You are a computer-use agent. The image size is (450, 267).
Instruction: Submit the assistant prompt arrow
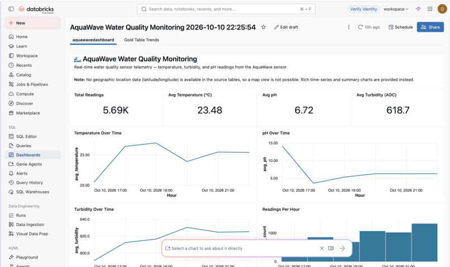tap(342, 248)
